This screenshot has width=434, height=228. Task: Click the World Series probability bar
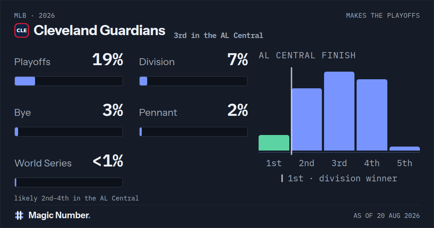tap(68, 182)
